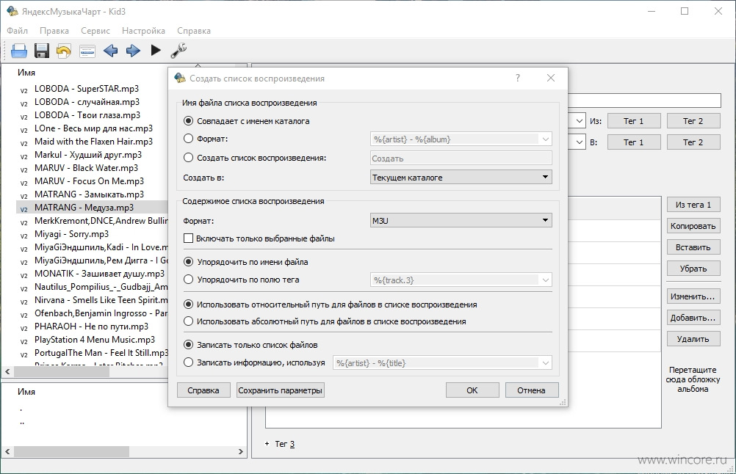Choose absolute path option for playlist files
The width and height of the screenshot is (736, 474).
(x=188, y=321)
